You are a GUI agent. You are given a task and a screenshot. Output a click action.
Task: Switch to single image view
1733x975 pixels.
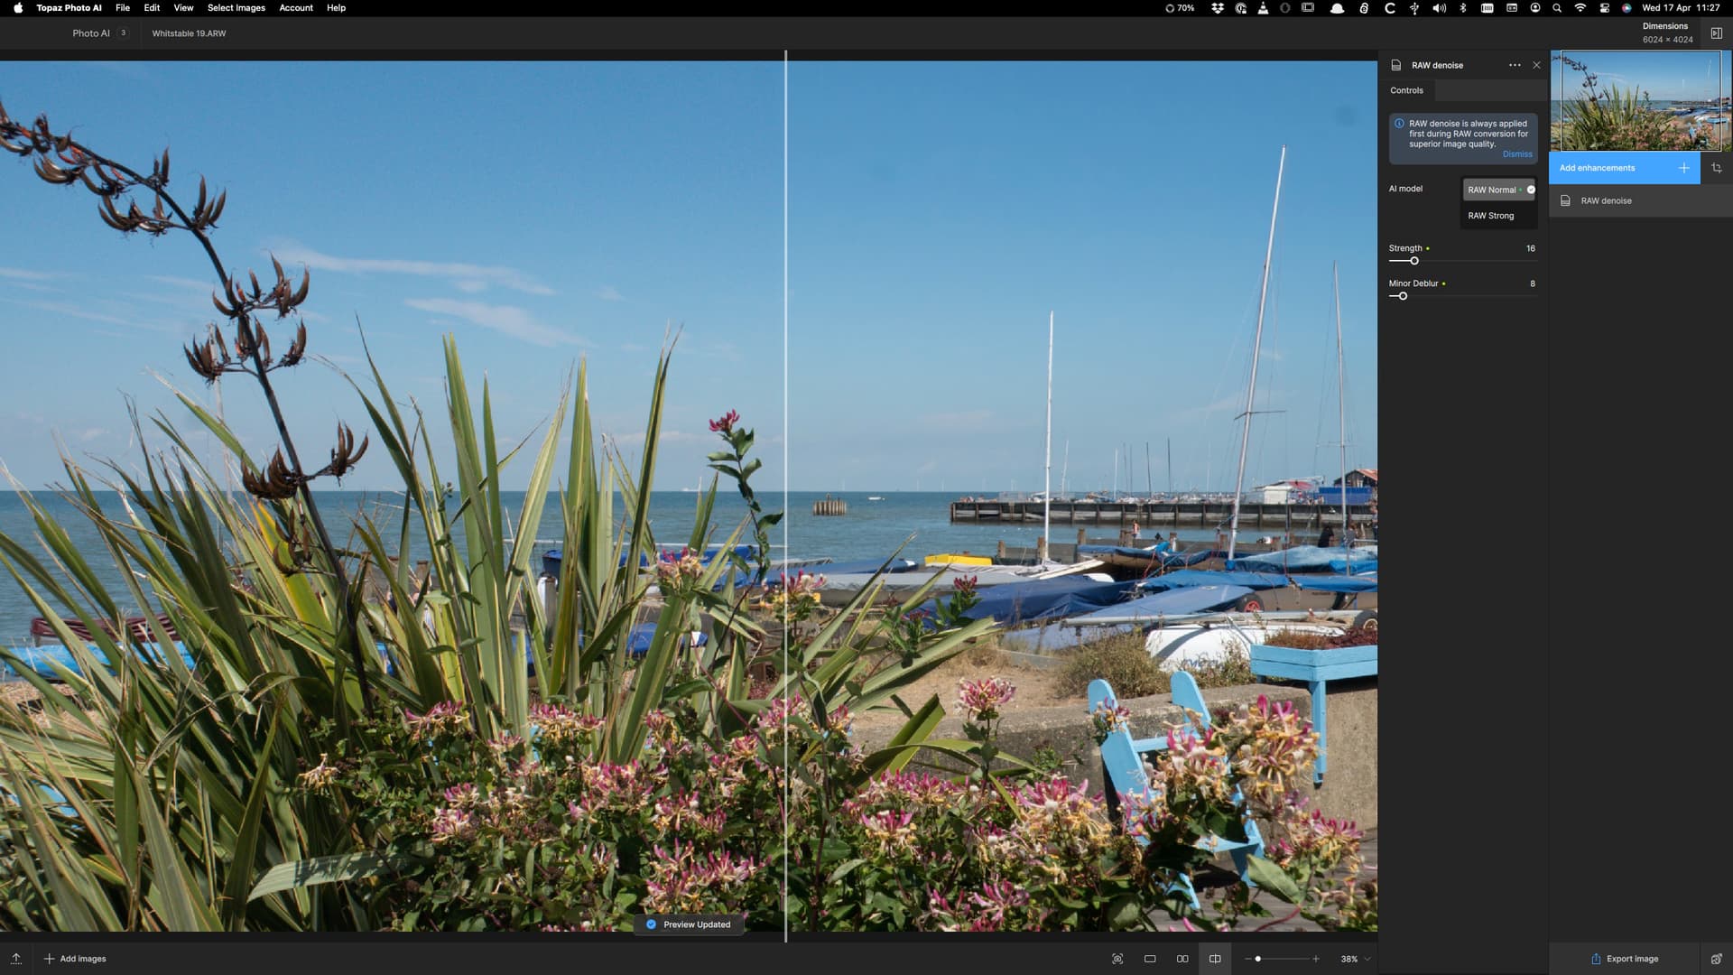[x=1150, y=959]
